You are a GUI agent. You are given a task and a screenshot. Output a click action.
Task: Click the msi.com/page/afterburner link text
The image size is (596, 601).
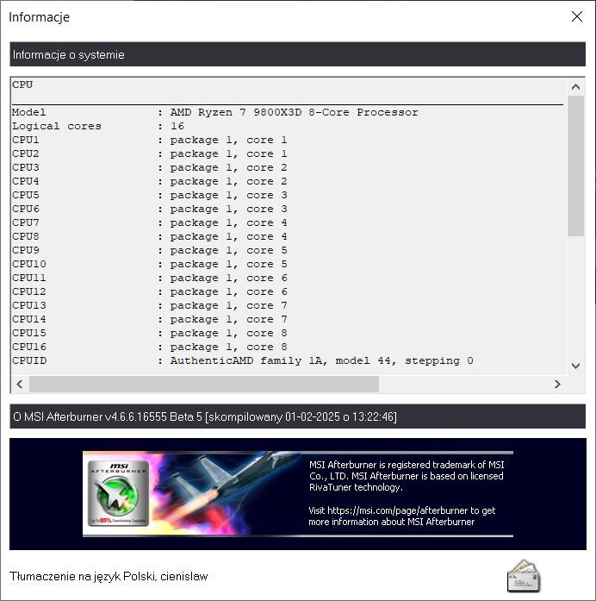point(398,510)
